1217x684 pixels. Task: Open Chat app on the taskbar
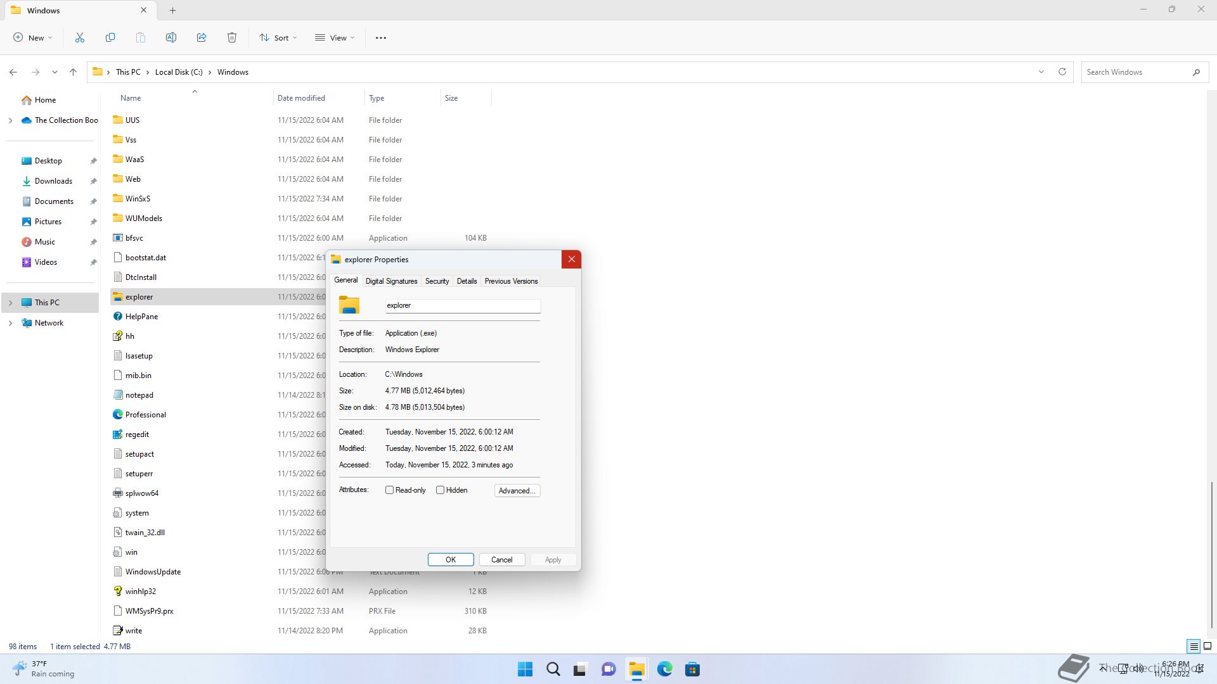[x=608, y=669]
